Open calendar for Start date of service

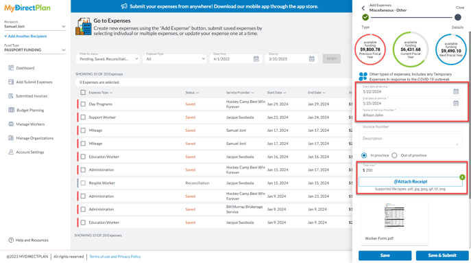point(456,91)
